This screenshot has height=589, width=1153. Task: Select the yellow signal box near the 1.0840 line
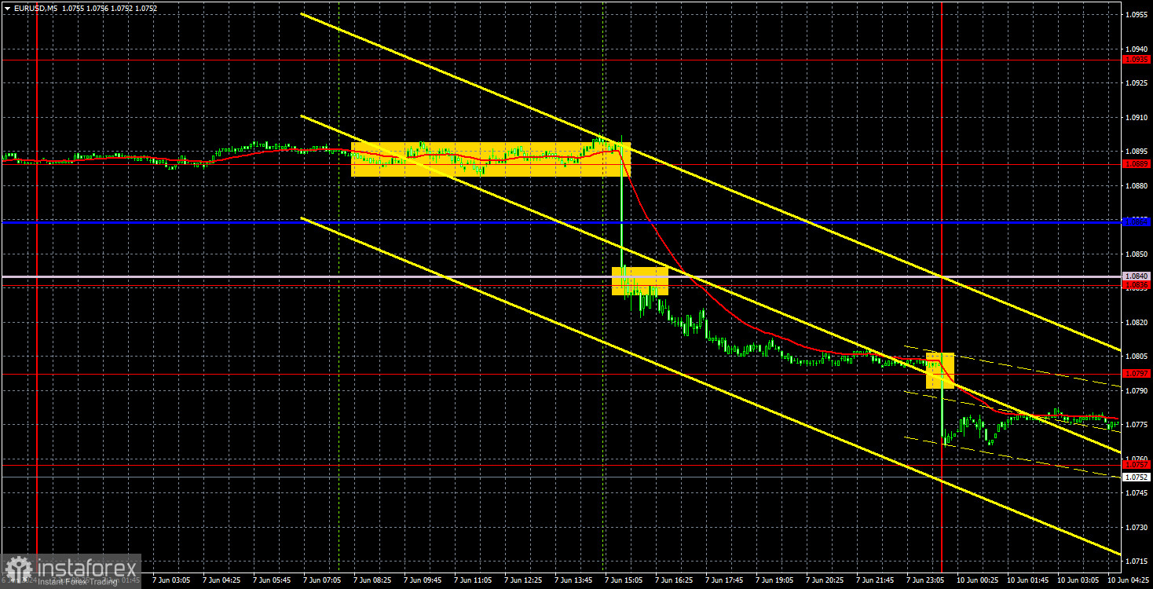(640, 281)
